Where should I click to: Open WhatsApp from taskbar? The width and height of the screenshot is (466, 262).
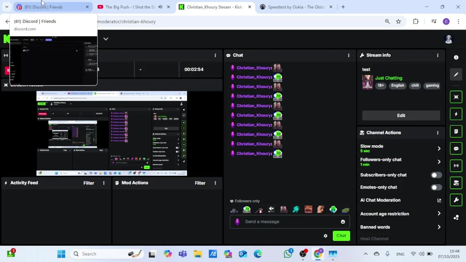(x=288, y=254)
